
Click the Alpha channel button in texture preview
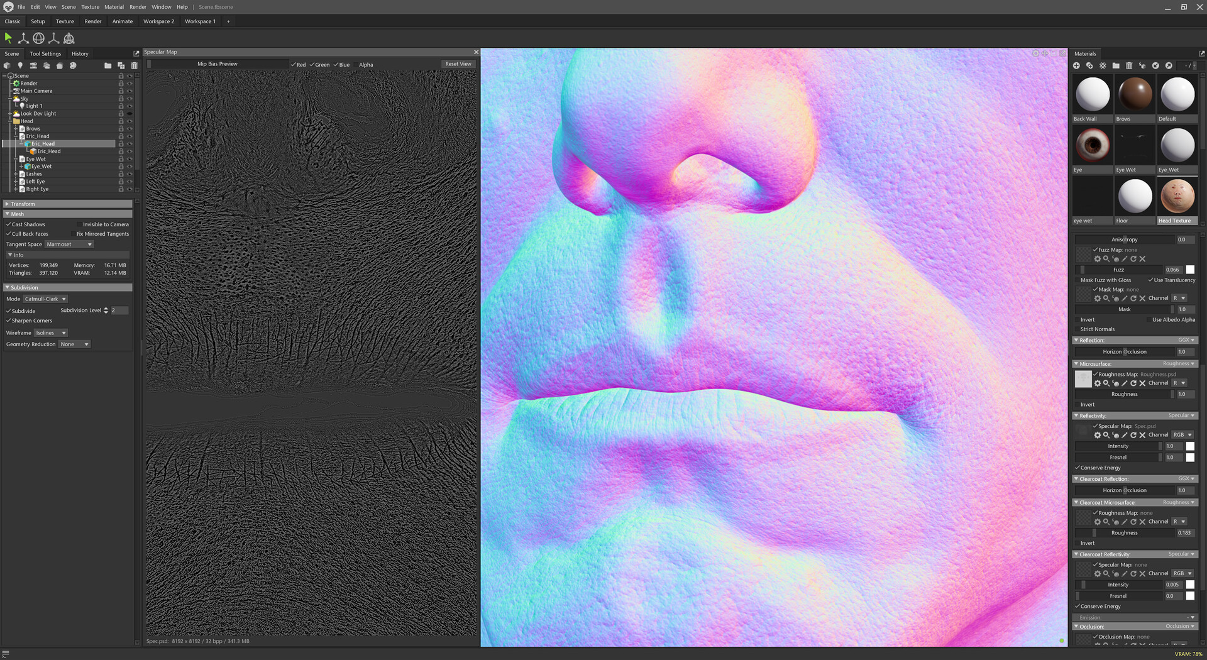365,64
